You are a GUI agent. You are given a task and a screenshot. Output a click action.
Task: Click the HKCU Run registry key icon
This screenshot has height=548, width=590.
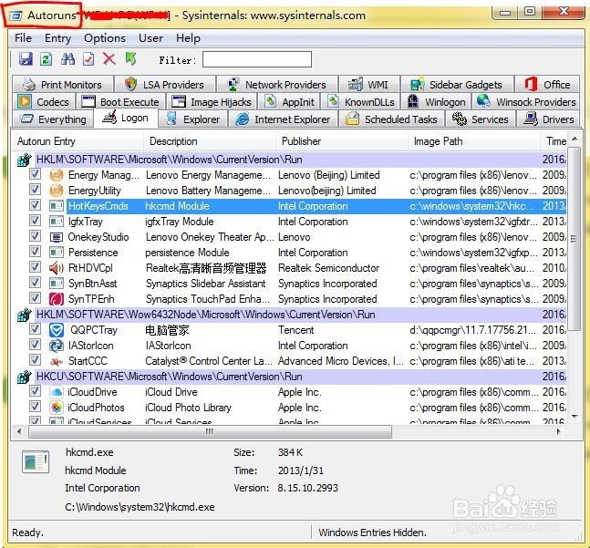(x=24, y=377)
